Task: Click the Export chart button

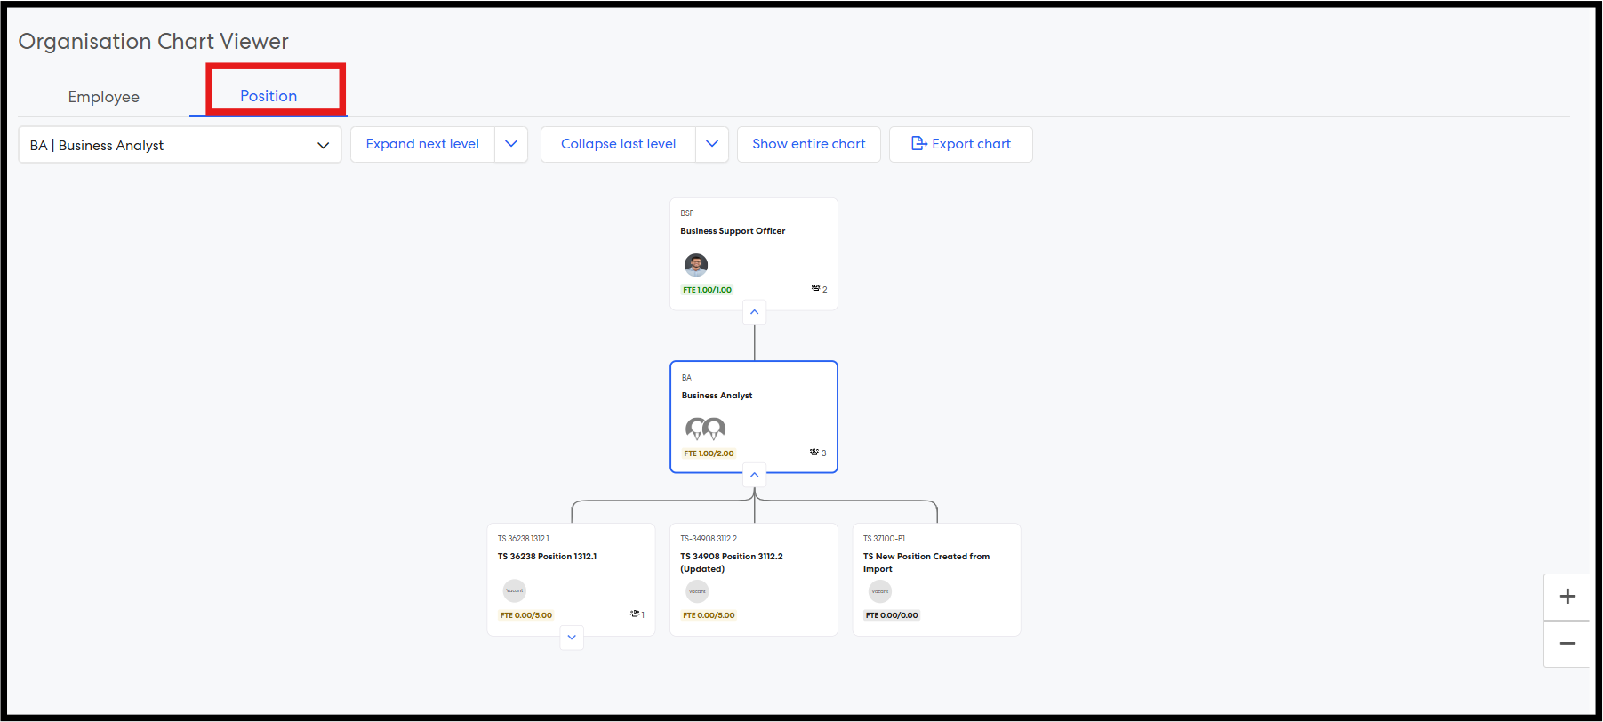Action: tap(960, 144)
